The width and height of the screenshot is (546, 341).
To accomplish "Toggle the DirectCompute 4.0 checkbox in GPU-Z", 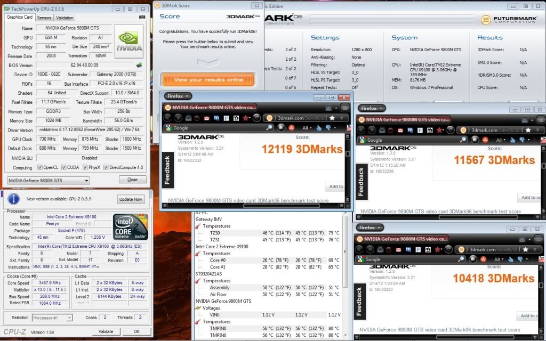I will (106, 167).
